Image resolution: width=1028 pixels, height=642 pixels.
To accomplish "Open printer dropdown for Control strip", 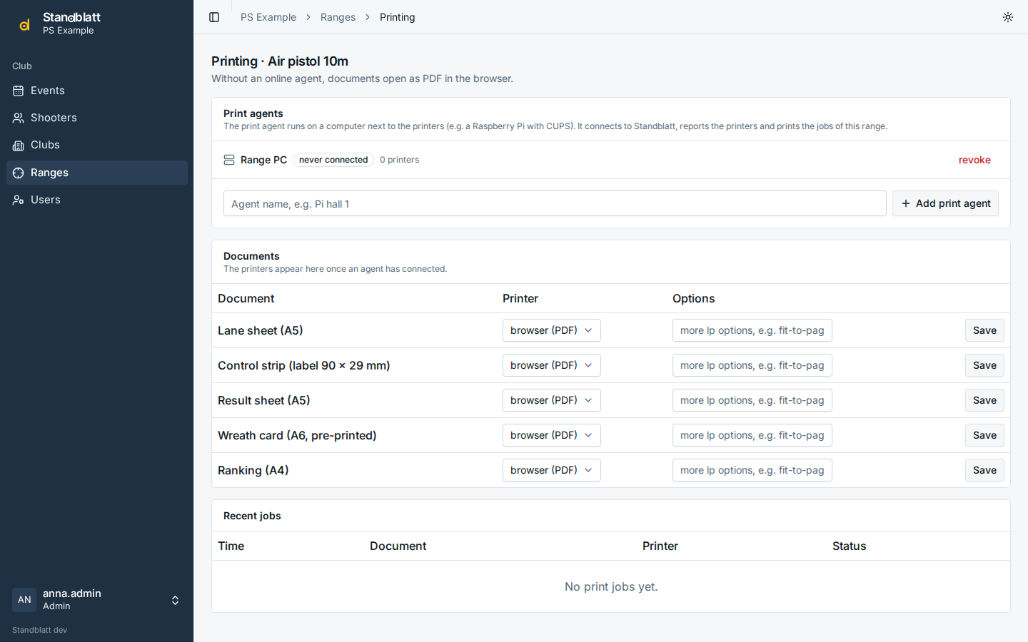I will pyautogui.click(x=552, y=365).
